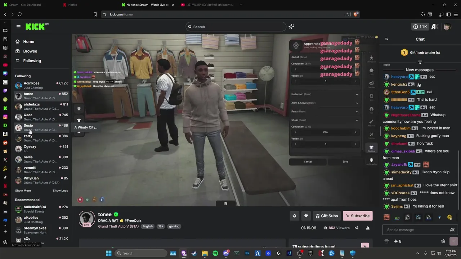This screenshot has width=461, height=259.
Task: Open Steam from the taskbar
Action: (194, 253)
